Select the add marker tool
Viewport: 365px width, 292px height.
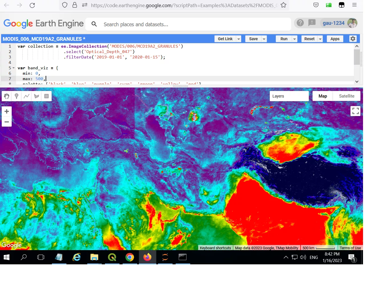tap(17, 96)
